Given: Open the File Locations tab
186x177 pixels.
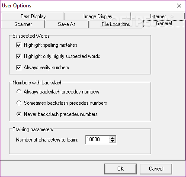Looking at the screenshot, I should click(116, 24).
